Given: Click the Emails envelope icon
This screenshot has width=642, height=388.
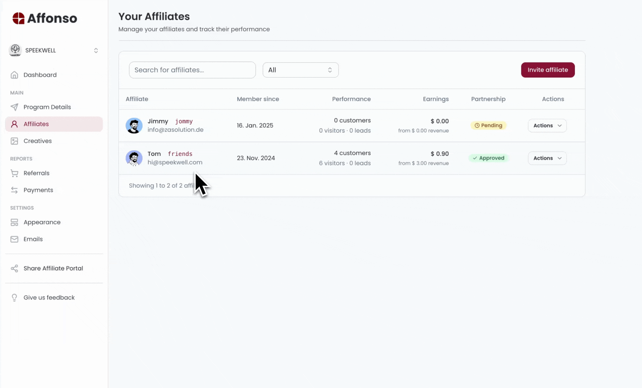Looking at the screenshot, I should (14, 239).
